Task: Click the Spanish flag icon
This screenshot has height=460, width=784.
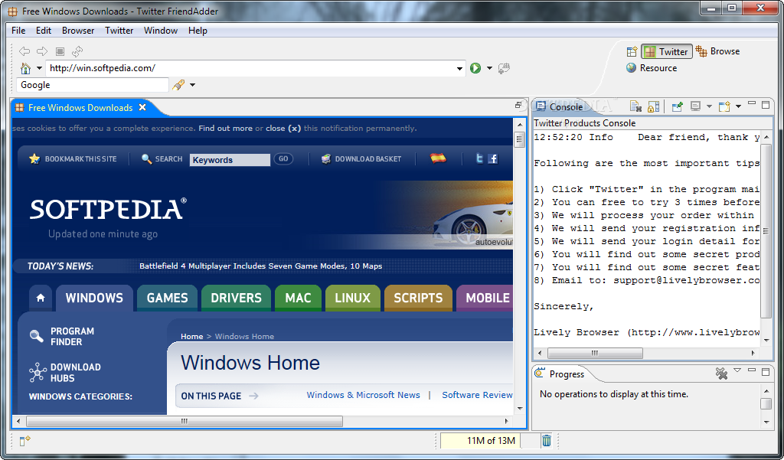Action: (x=439, y=158)
